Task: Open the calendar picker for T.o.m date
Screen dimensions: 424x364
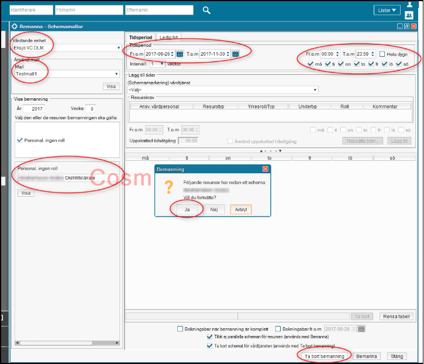Action: 235,54
